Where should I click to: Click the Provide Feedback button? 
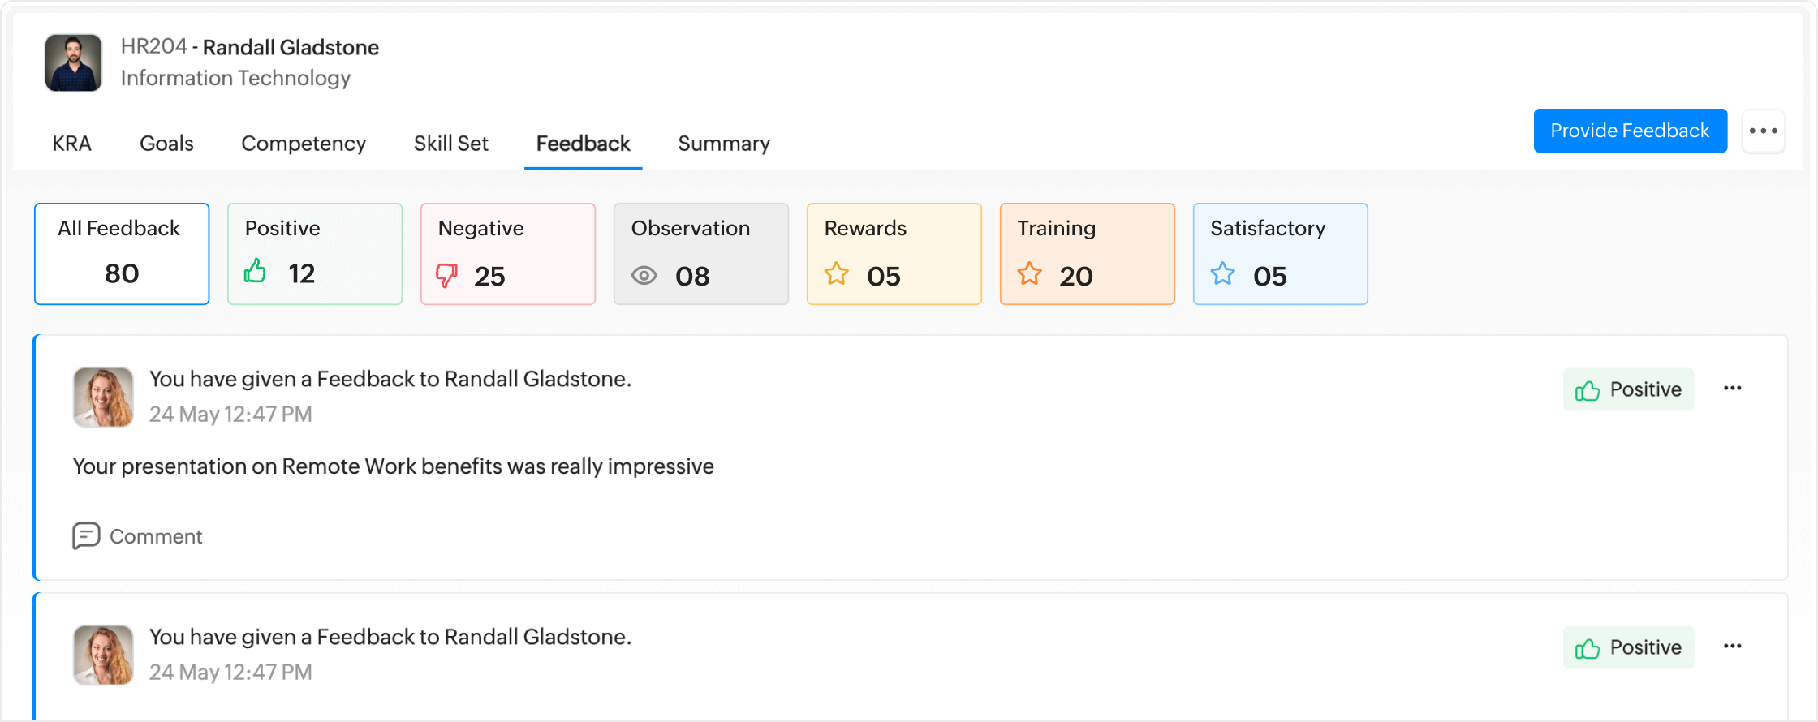pyautogui.click(x=1630, y=130)
